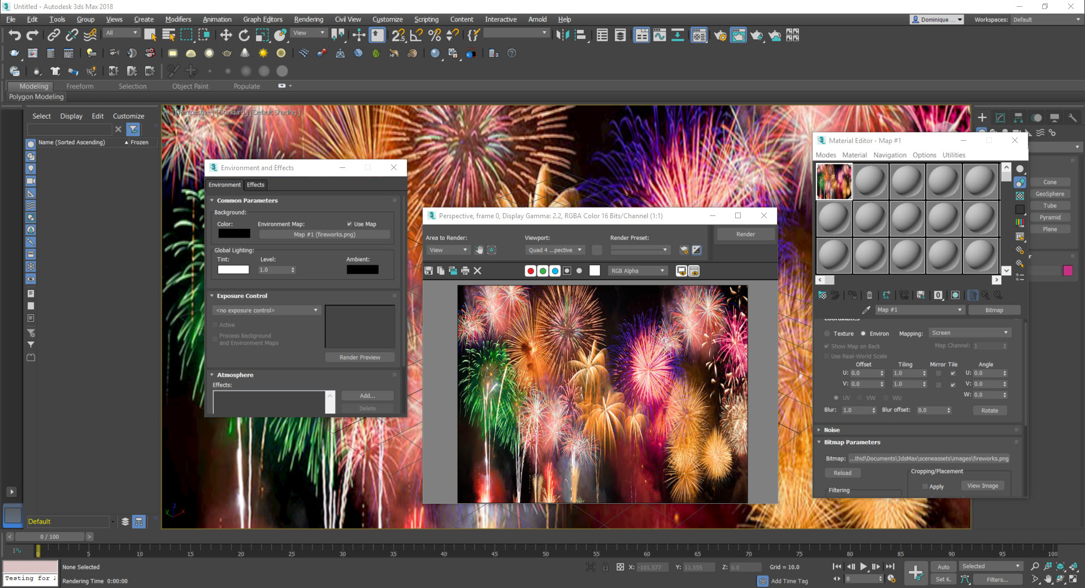This screenshot has height=588, width=1085.
Task: Switch to the Effects tab
Action: 255,185
